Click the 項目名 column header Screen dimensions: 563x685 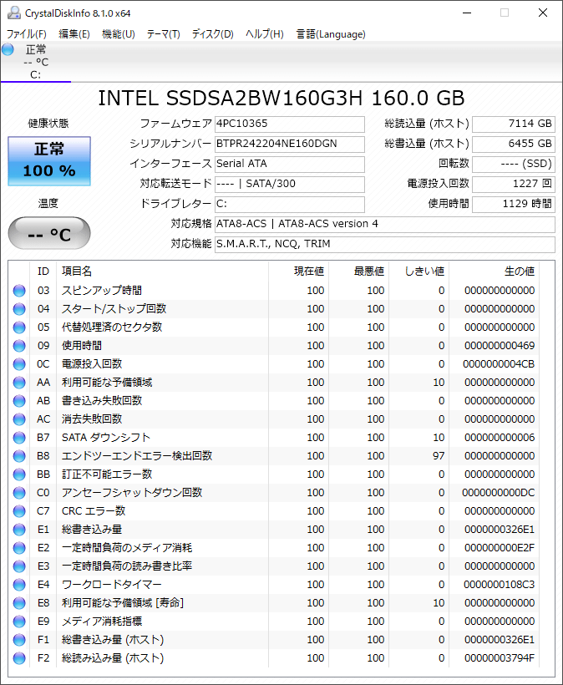163,271
